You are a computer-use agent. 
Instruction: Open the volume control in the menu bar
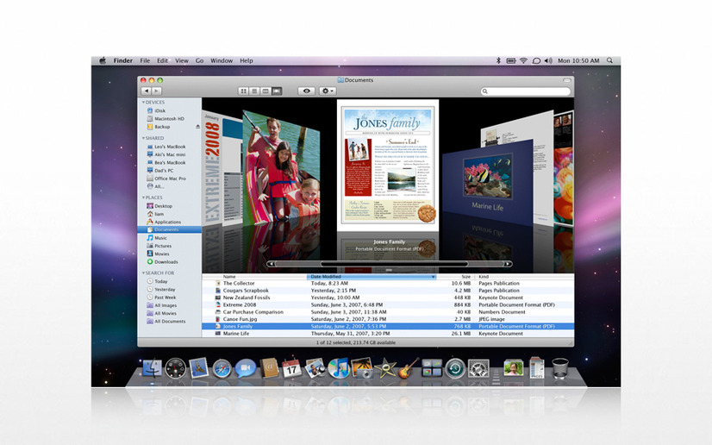548,60
